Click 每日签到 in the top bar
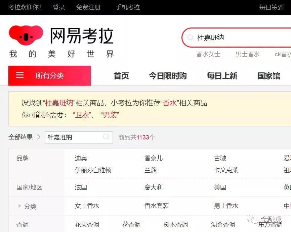 coord(272,7)
